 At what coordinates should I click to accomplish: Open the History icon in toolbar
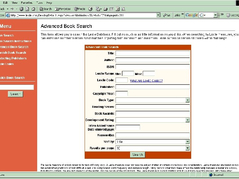pos(90,9)
